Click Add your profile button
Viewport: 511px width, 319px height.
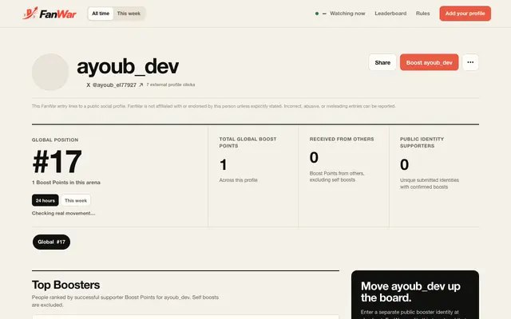pos(465,14)
